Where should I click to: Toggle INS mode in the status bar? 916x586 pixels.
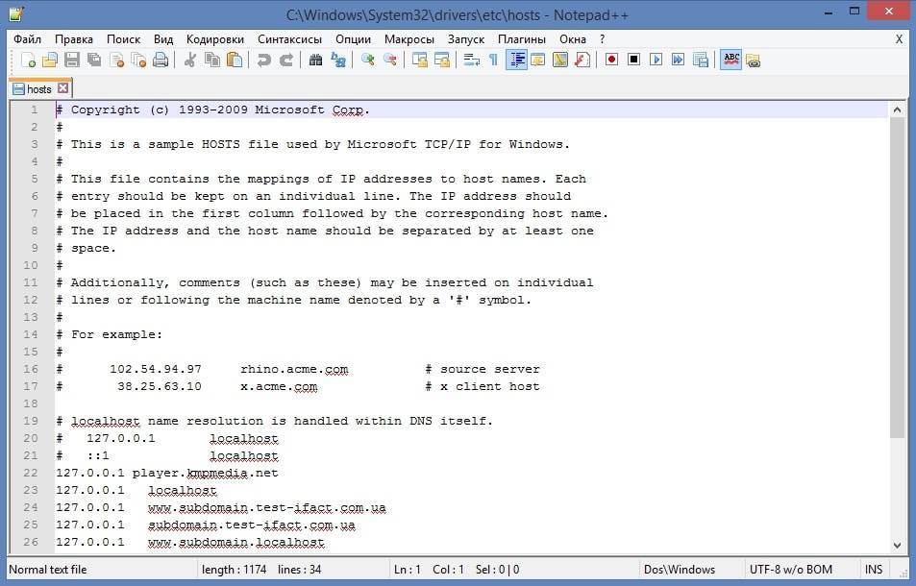874,569
